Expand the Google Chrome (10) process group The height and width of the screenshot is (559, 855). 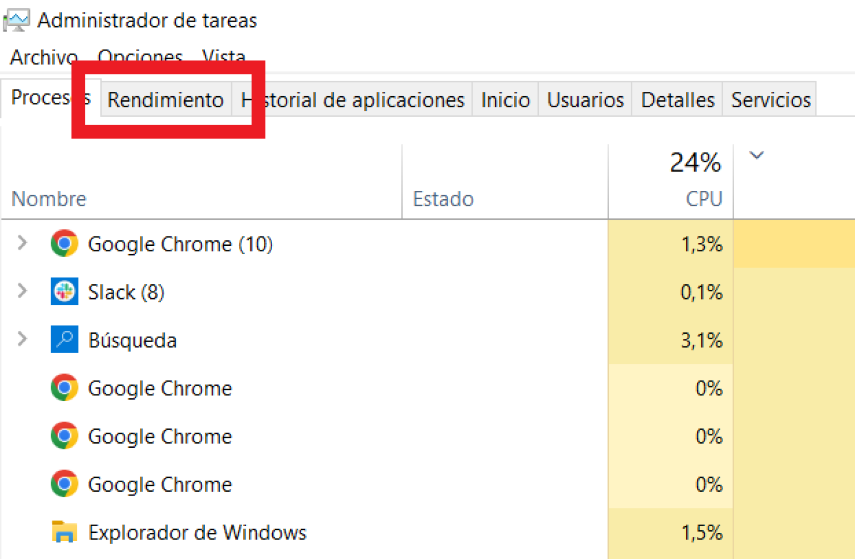tap(22, 243)
